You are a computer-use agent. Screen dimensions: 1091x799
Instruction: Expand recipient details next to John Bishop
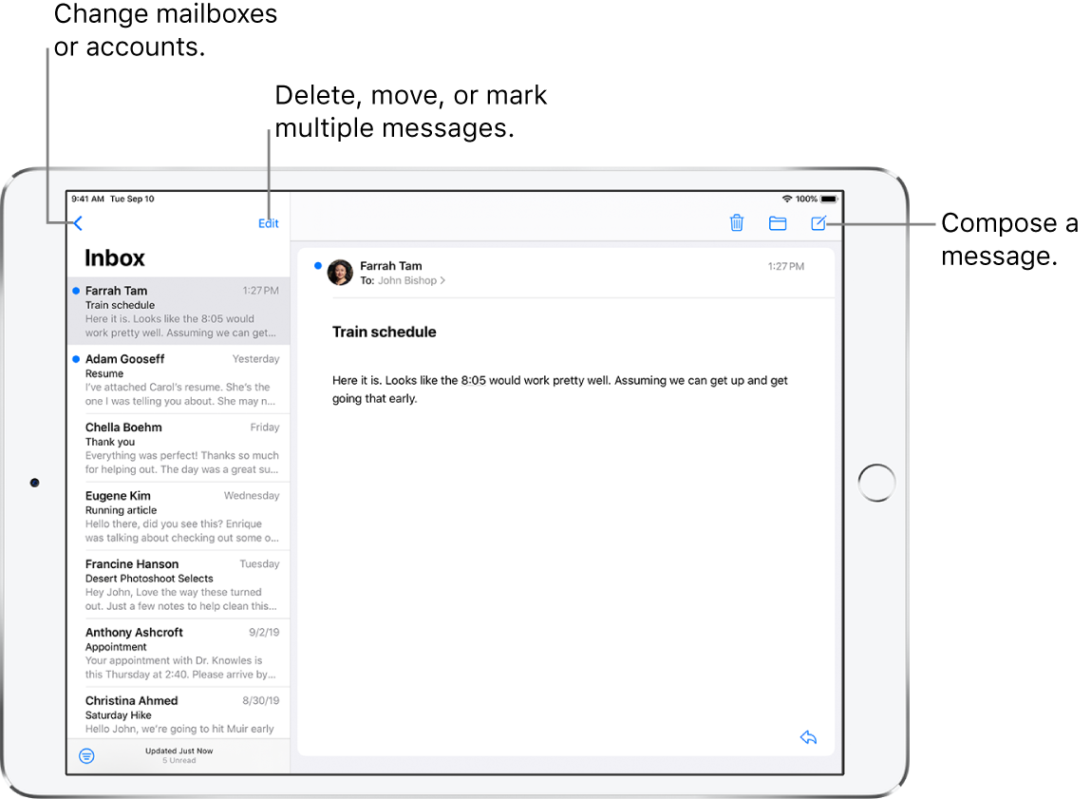click(442, 280)
